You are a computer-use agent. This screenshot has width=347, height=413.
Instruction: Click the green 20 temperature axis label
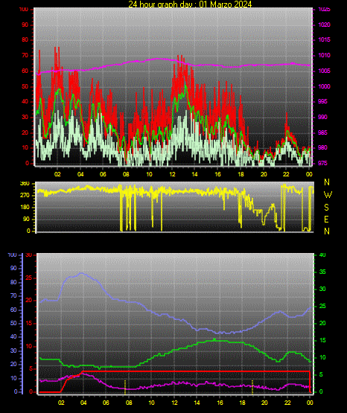tap(322, 323)
